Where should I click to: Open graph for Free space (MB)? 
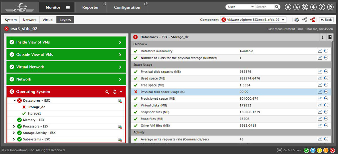[x=320, y=85]
